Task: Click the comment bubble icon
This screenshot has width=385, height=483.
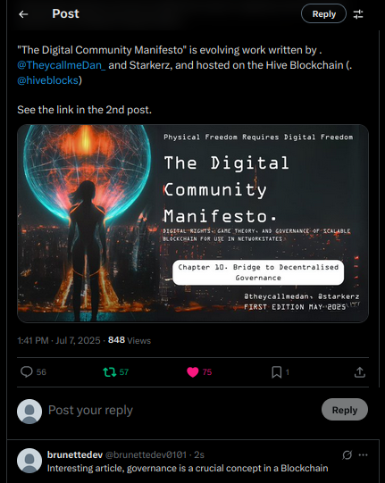Action: point(27,371)
